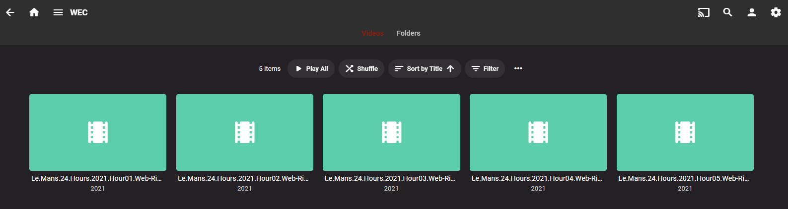This screenshot has height=209, width=788.
Task: Open the Filter options
Action: tap(485, 68)
